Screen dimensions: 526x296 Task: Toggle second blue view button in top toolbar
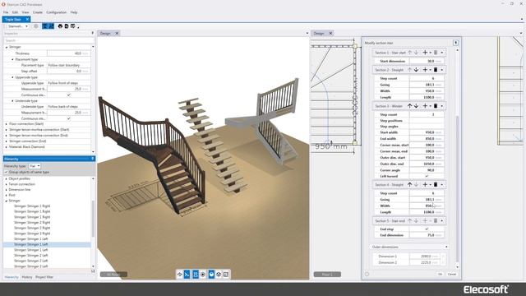(x=51, y=26)
